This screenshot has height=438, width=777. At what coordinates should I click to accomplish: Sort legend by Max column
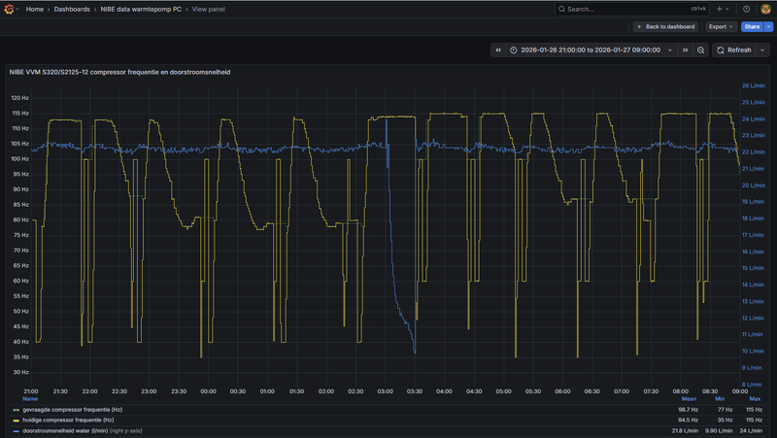pyautogui.click(x=755, y=399)
